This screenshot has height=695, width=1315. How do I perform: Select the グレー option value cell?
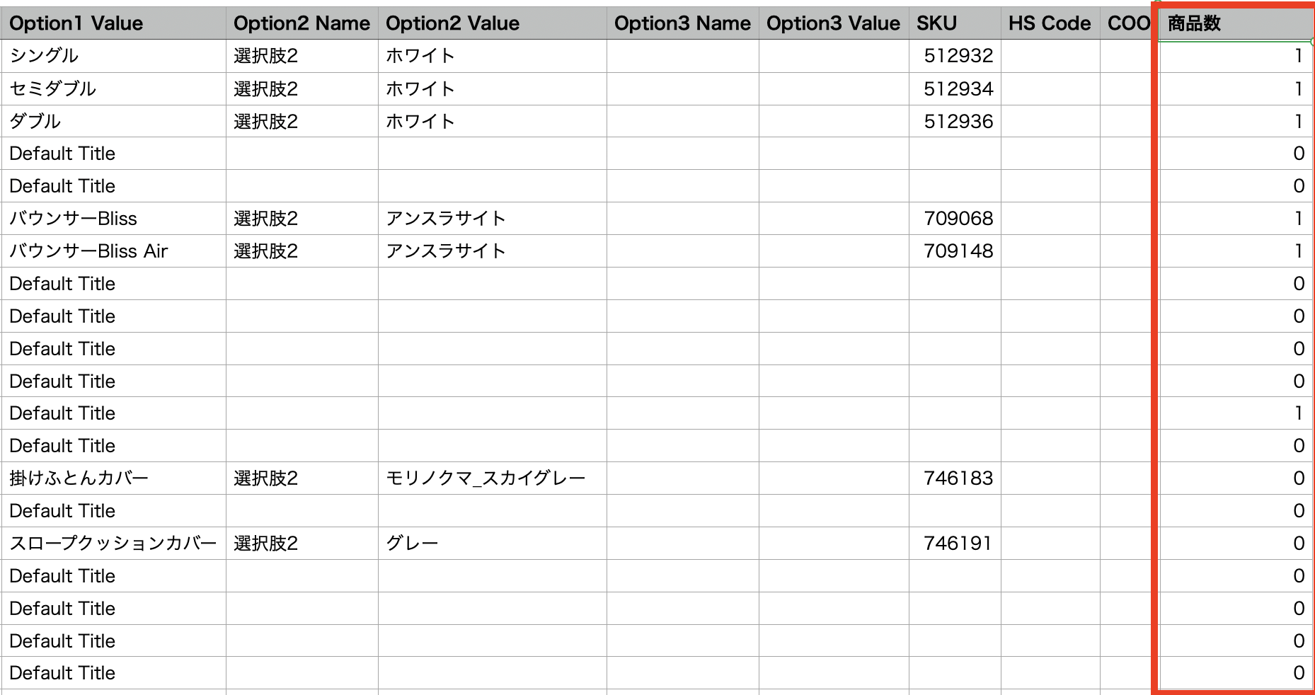tap(492, 544)
